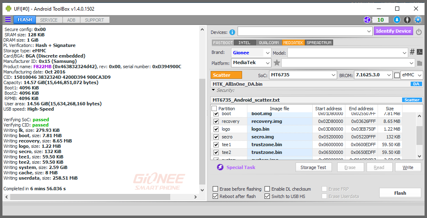This screenshot has width=427, height=218.
Task: Click the Flash button
Action: tap(400, 193)
